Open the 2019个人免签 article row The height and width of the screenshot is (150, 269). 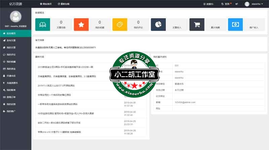(x=56, y=86)
